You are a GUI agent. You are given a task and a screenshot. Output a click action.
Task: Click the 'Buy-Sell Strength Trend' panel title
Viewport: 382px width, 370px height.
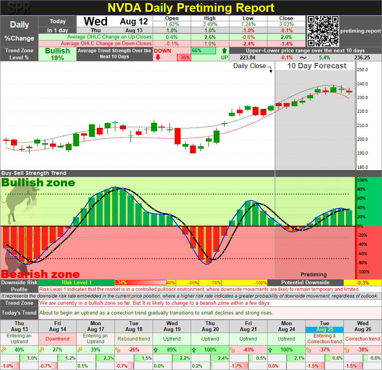click(34, 173)
